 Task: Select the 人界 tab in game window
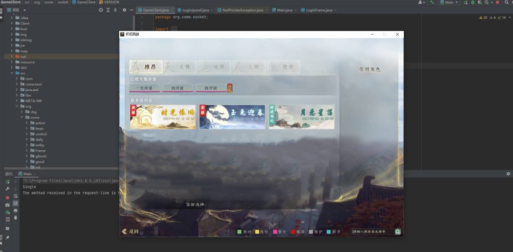249,67
